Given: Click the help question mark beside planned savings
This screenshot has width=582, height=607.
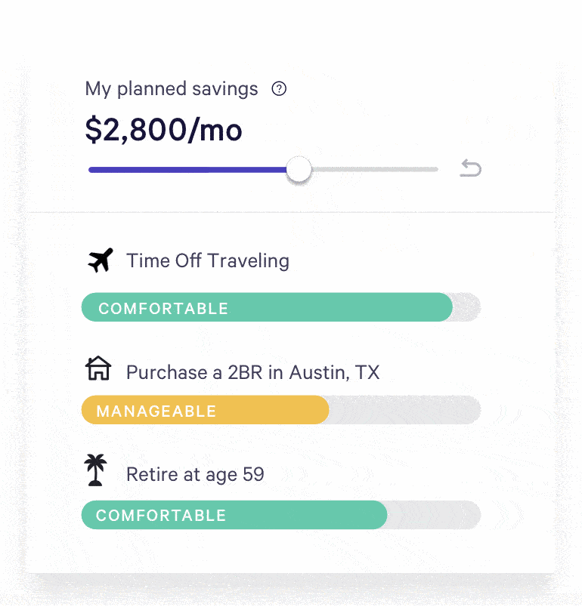Looking at the screenshot, I should [x=279, y=89].
